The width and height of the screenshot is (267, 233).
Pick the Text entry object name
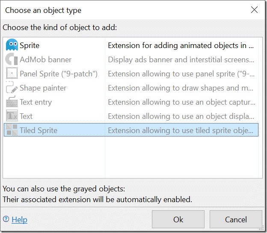36,102
